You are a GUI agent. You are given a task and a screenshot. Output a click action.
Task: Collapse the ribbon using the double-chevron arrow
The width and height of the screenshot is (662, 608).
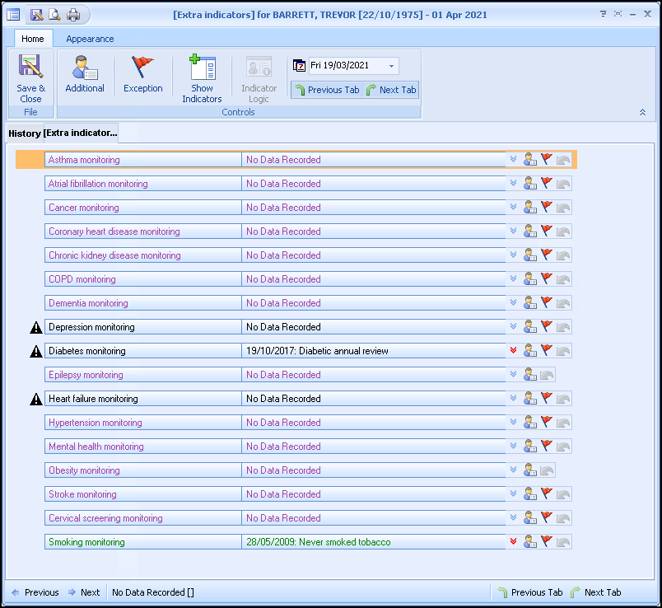coord(642,112)
